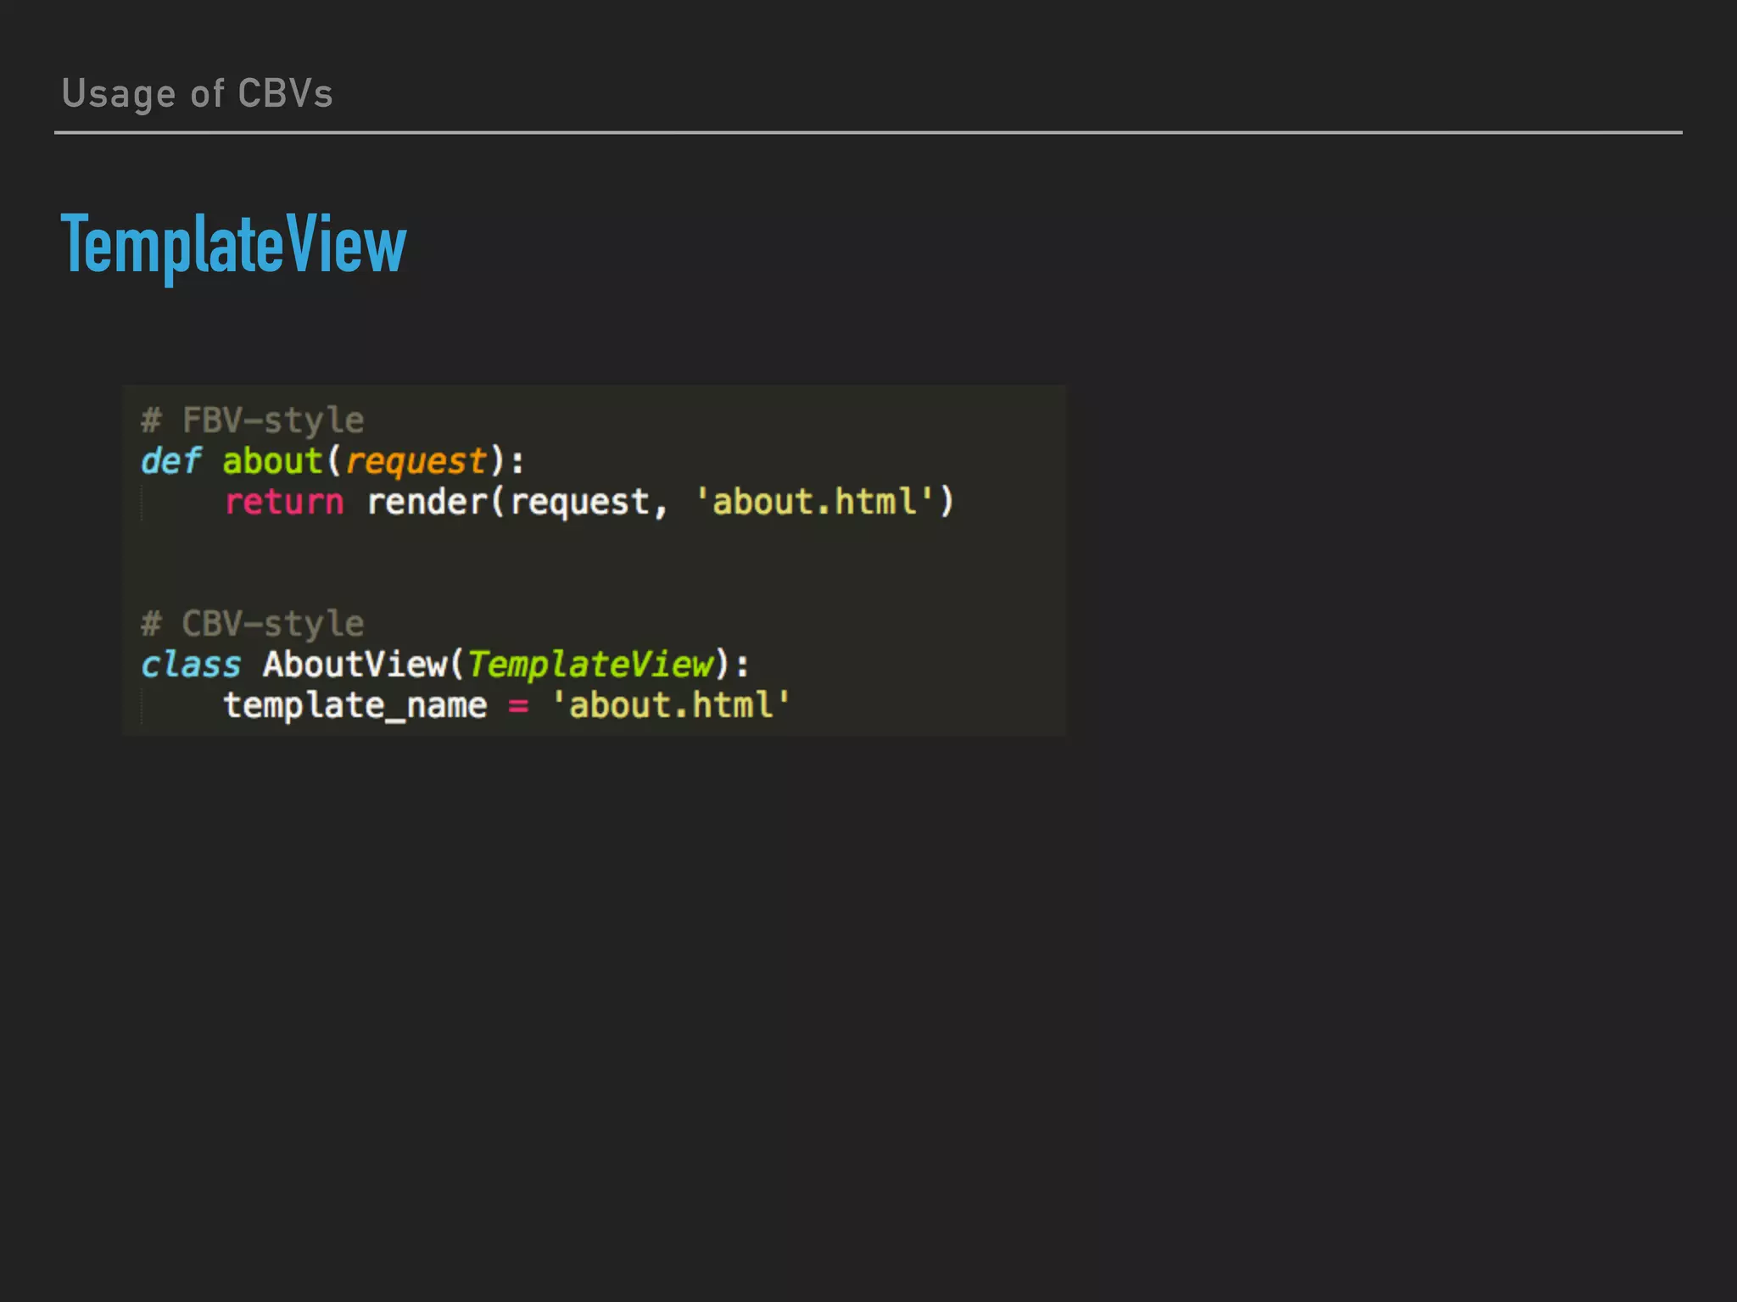Click the 'def about(request):' code line

point(332,462)
